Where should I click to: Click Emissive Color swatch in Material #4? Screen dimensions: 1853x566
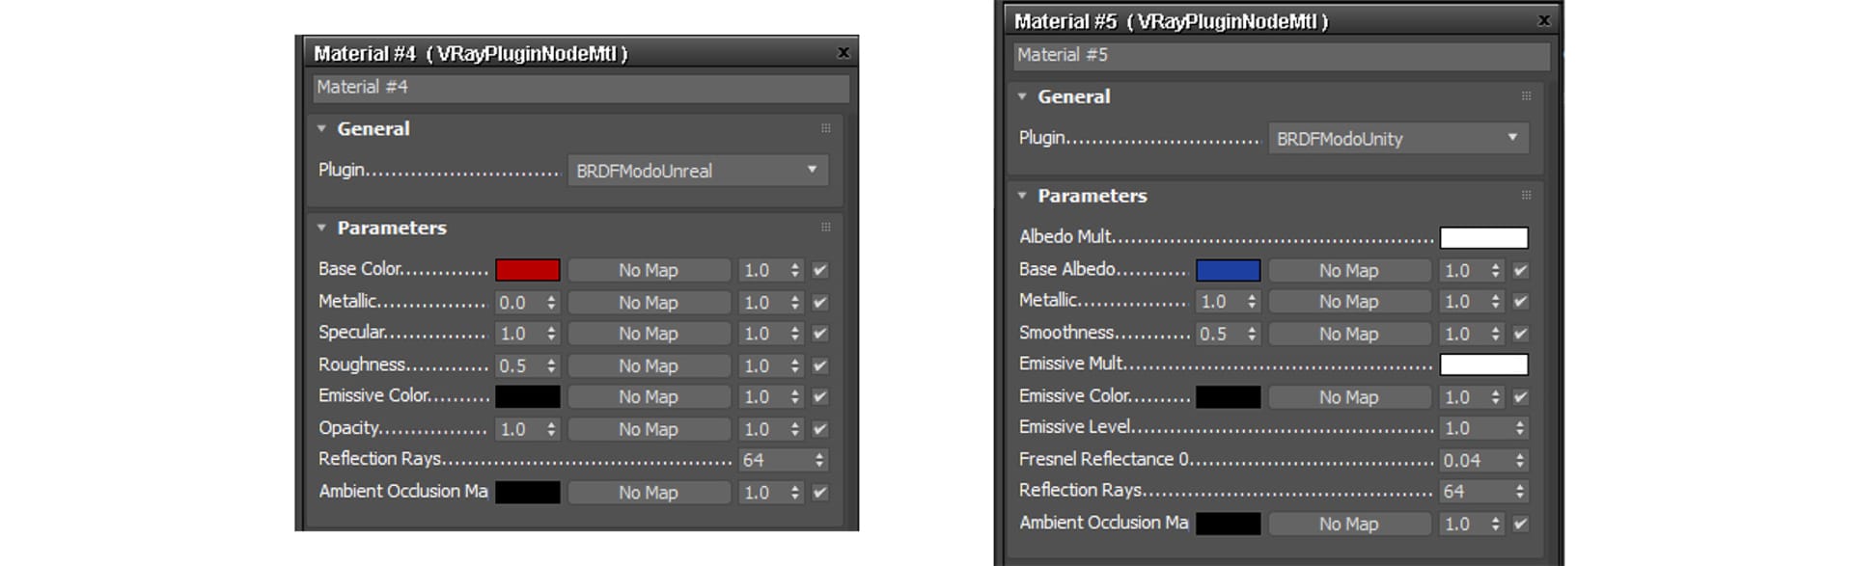tap(528, 396)
